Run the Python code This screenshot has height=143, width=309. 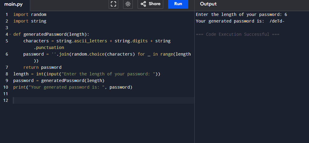178,4
